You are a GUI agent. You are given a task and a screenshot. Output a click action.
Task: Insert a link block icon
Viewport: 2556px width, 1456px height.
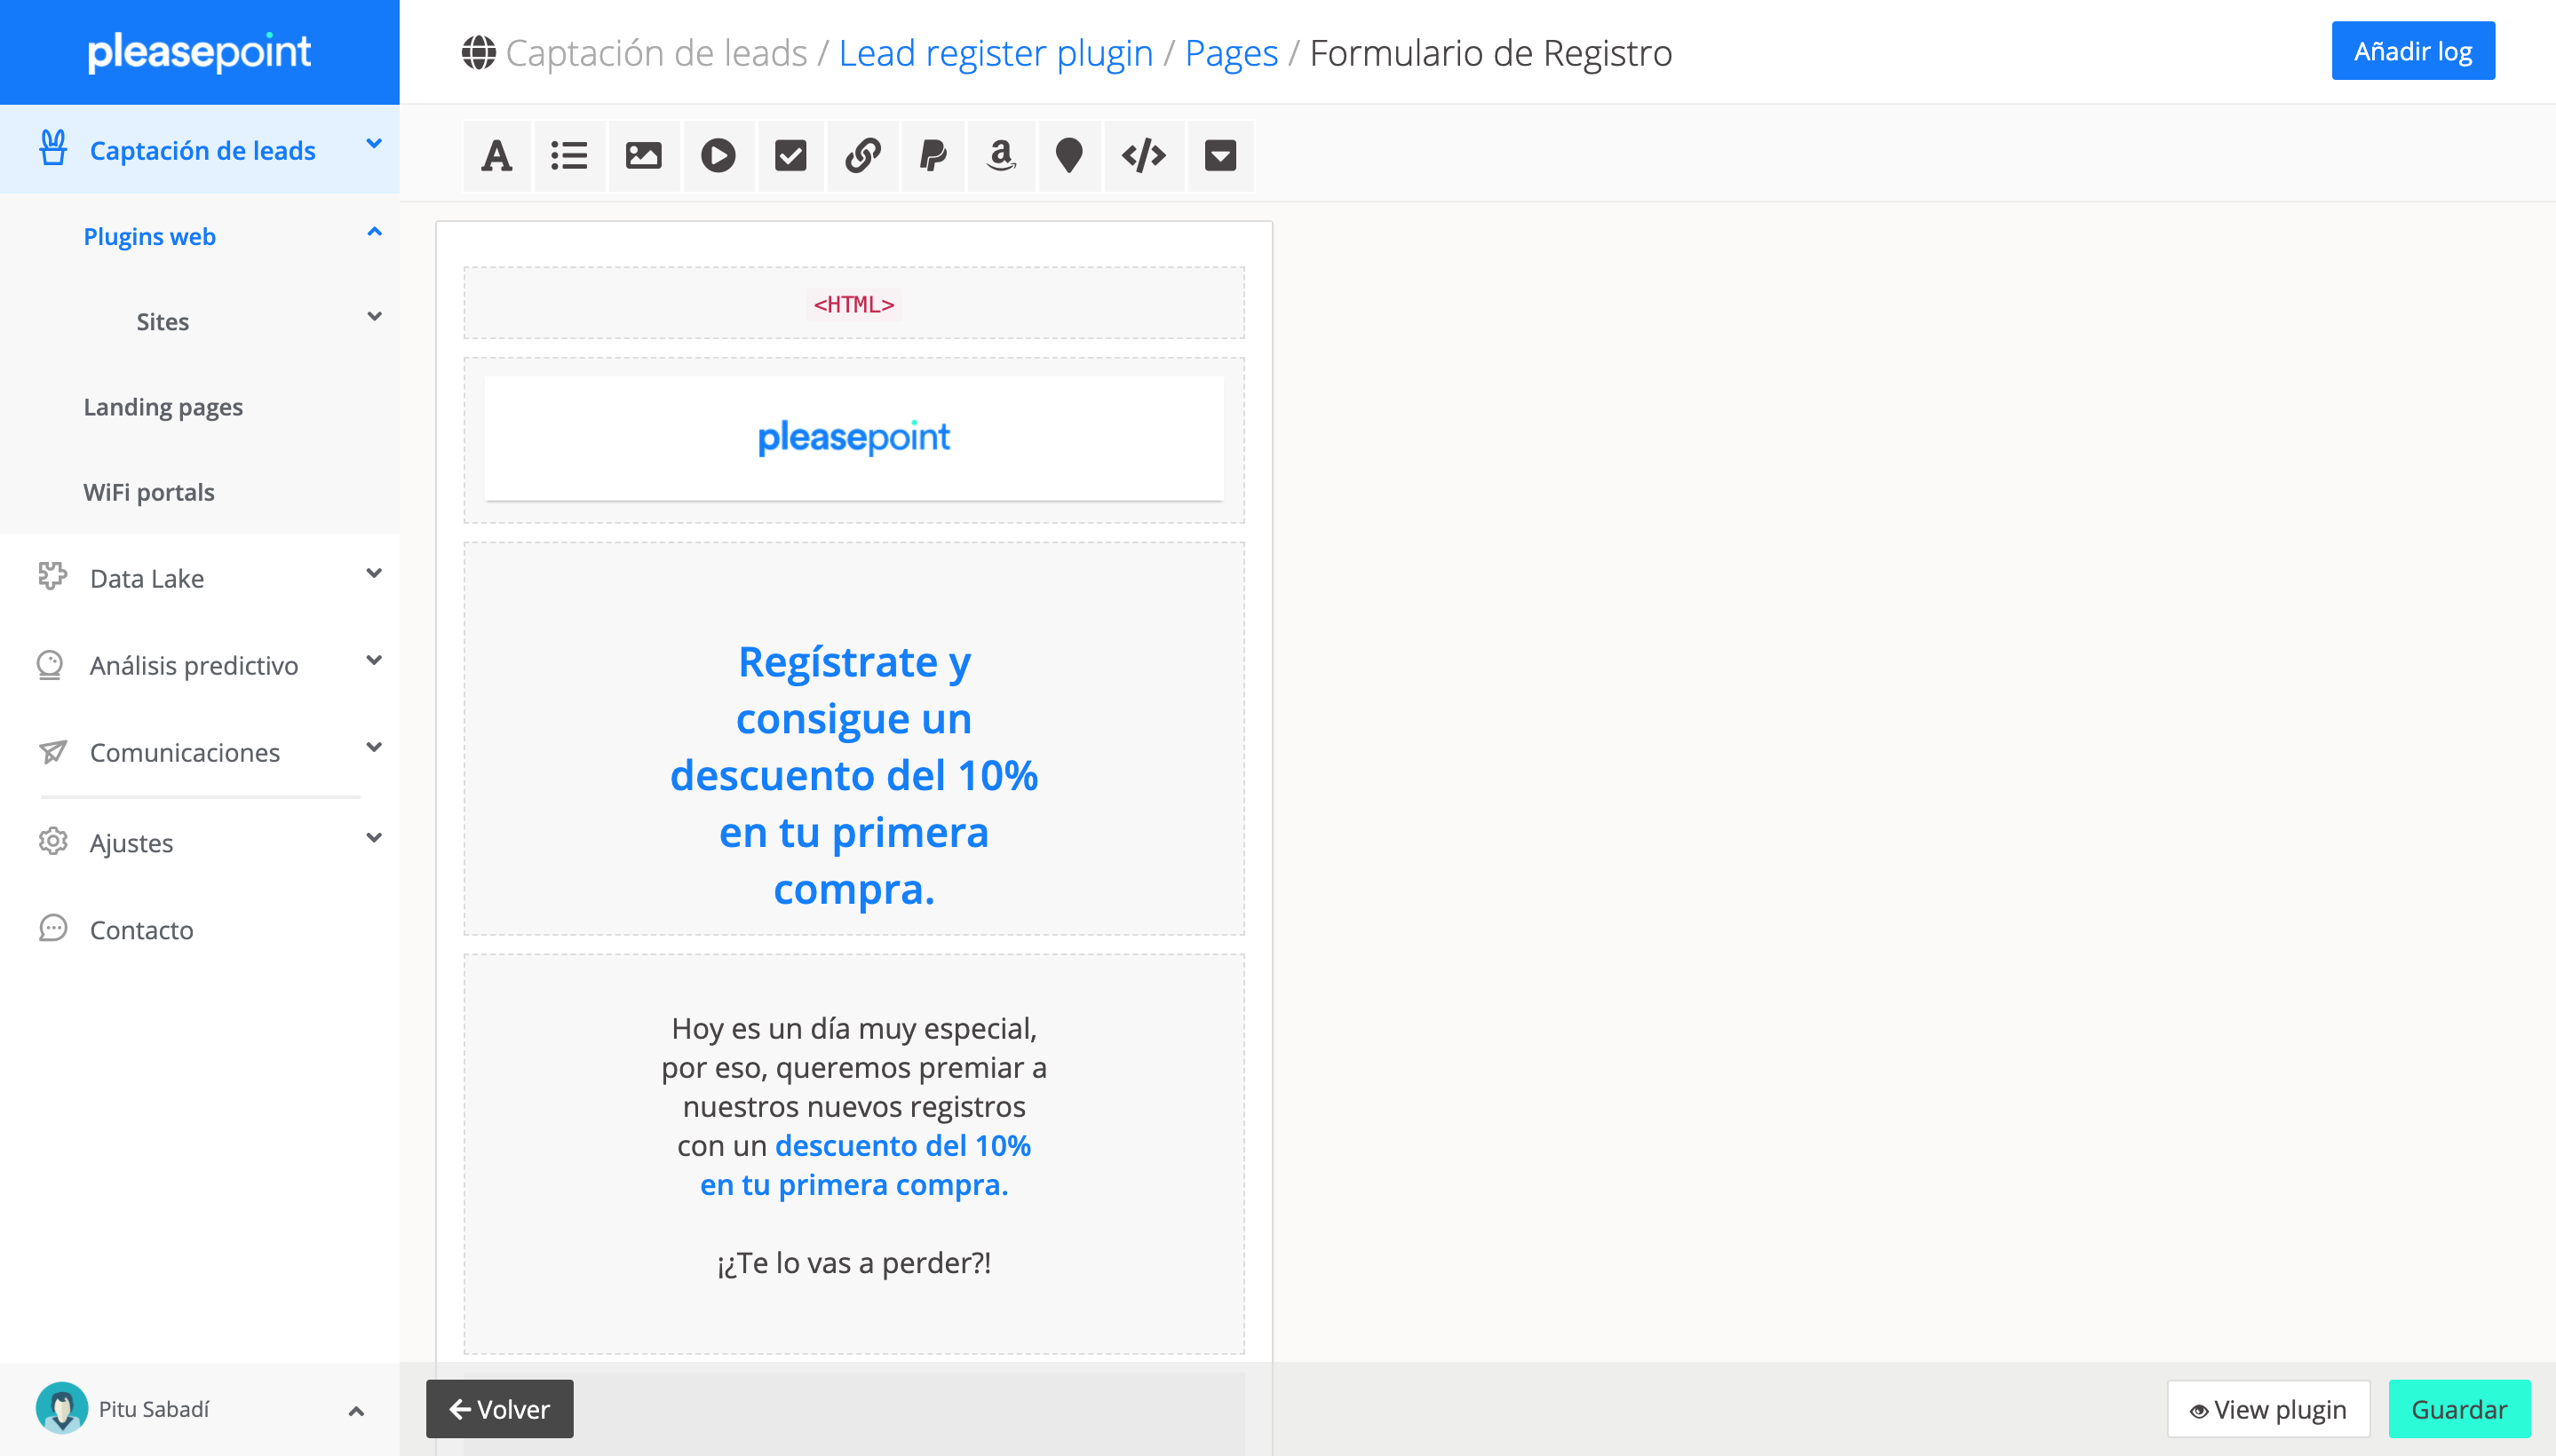[862, 156]
